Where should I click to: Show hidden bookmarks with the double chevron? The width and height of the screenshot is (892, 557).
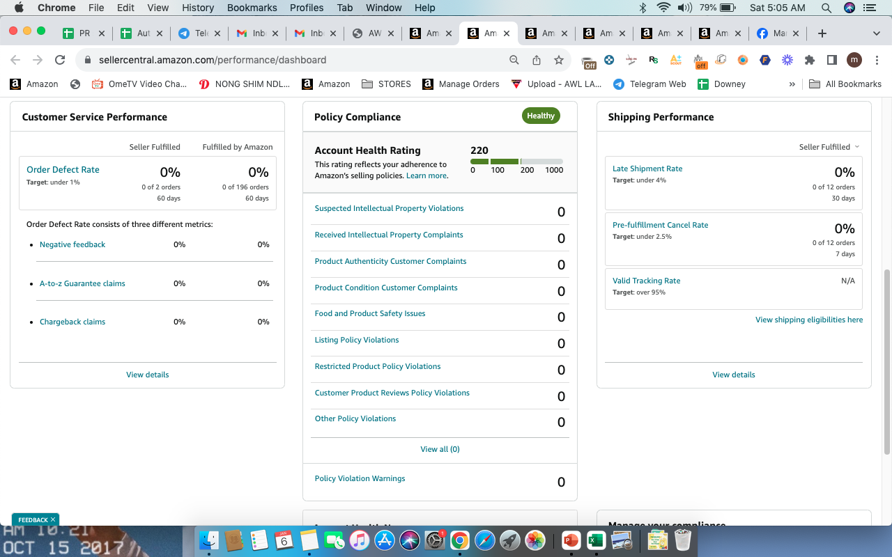(x=792, y=84)
